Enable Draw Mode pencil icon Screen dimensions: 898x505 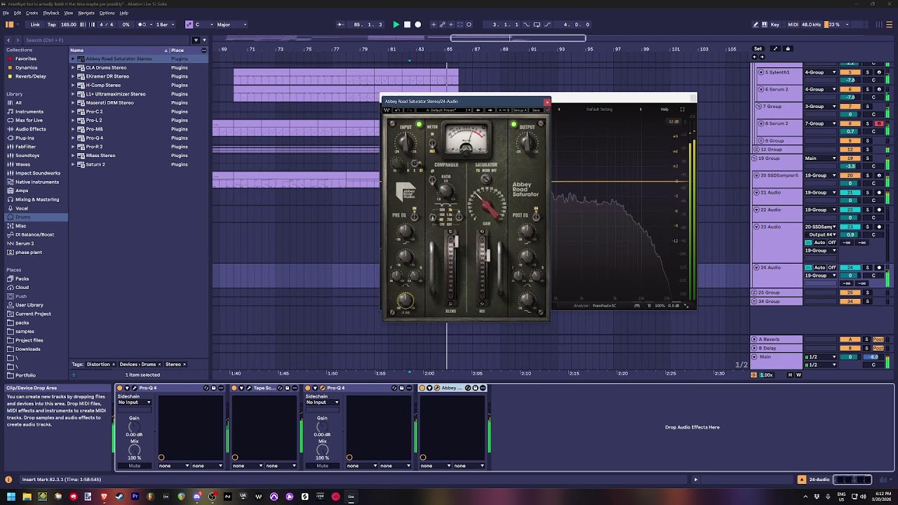[756, 25]
